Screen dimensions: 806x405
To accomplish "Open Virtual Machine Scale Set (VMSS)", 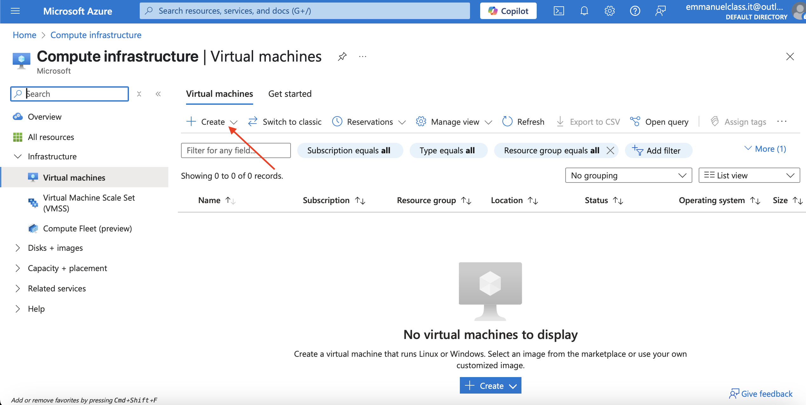I will point(89,203).
